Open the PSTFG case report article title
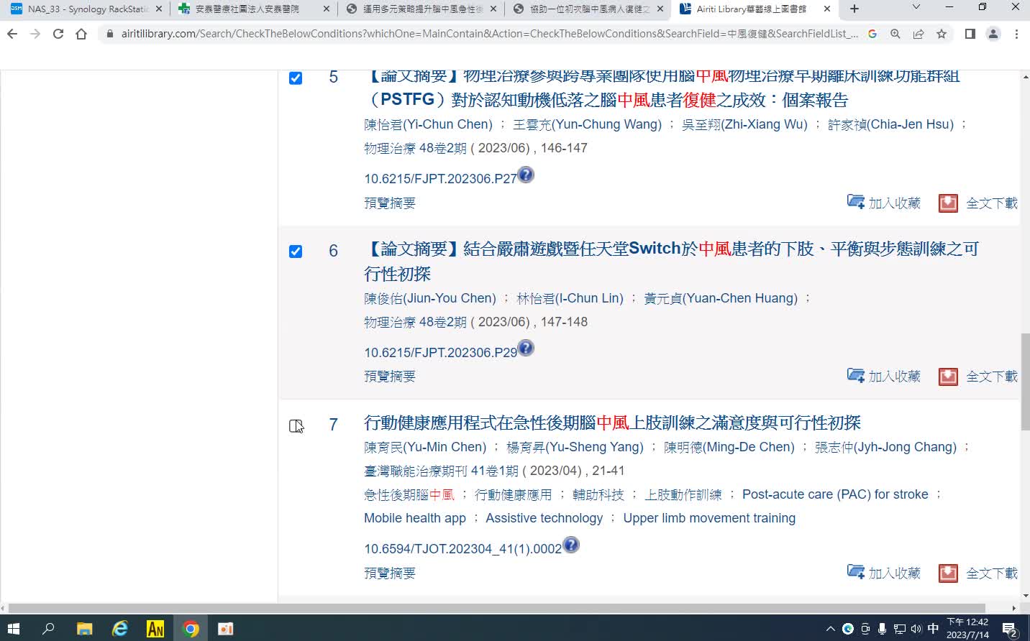Image resolution: width=1030 pixels, height=641 pixels. tap(662, 87)
